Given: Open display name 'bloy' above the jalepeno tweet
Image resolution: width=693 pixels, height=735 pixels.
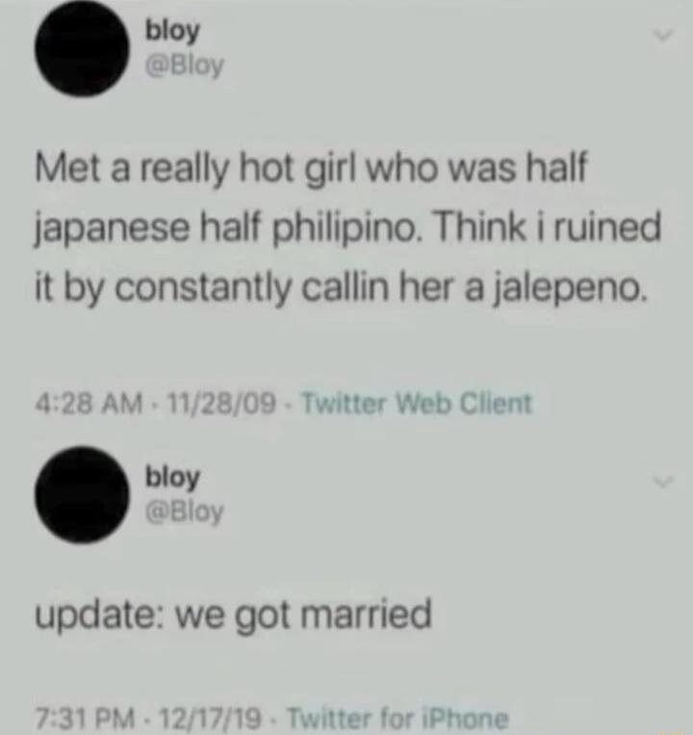Looking at the screenshot, I should (x=173, y=33).
